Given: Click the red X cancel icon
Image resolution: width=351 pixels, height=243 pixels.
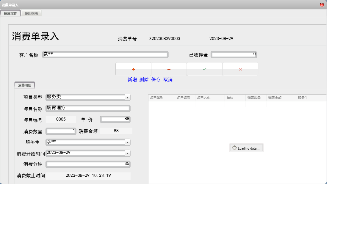Looking at the screenshot, I should pos(240,69).
